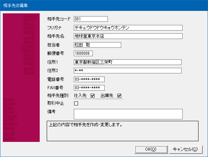Click the OK(O) button
Viewport: 208px width, 157px height.
pos(151,149)
